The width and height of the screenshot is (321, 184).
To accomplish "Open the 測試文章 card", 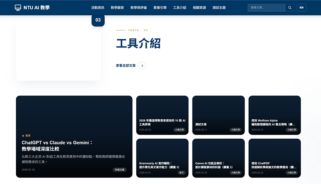I will click(218, 115).
